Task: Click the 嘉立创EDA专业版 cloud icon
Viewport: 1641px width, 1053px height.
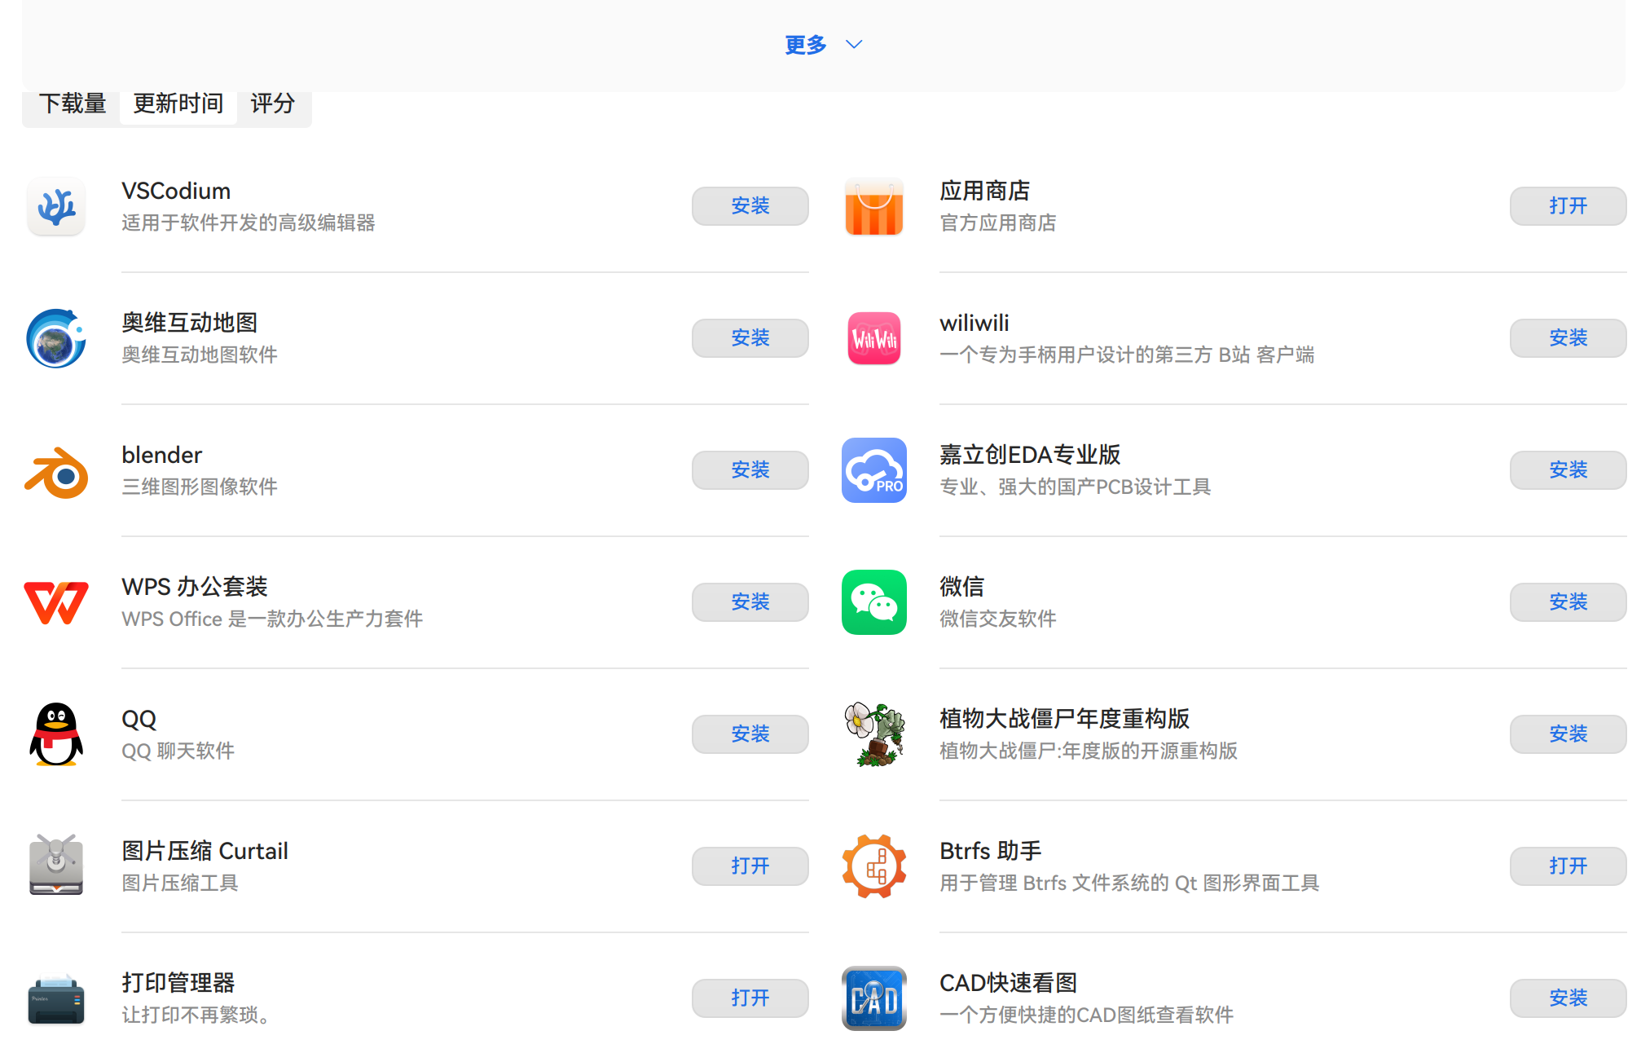Action: 873,470
